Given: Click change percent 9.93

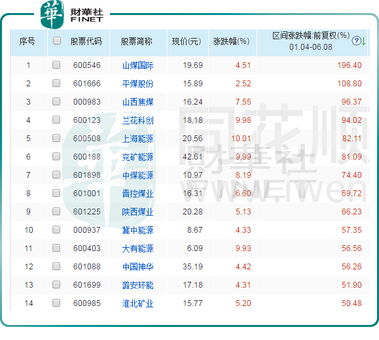Looking at the screenshot, I should [244, 248].
